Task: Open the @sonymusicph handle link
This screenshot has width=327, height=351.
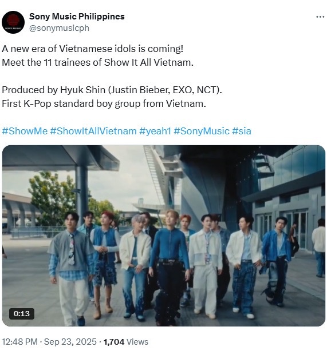Action: tap(59, 28)
